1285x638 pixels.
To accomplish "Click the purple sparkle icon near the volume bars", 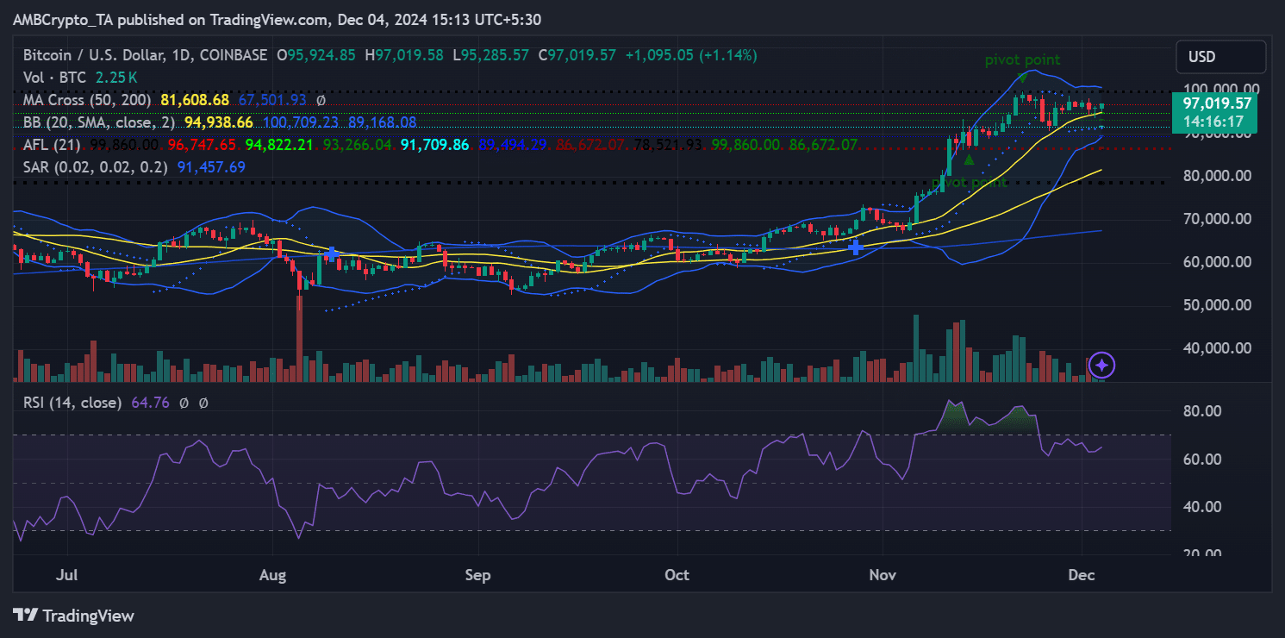I will [1102, 366].
